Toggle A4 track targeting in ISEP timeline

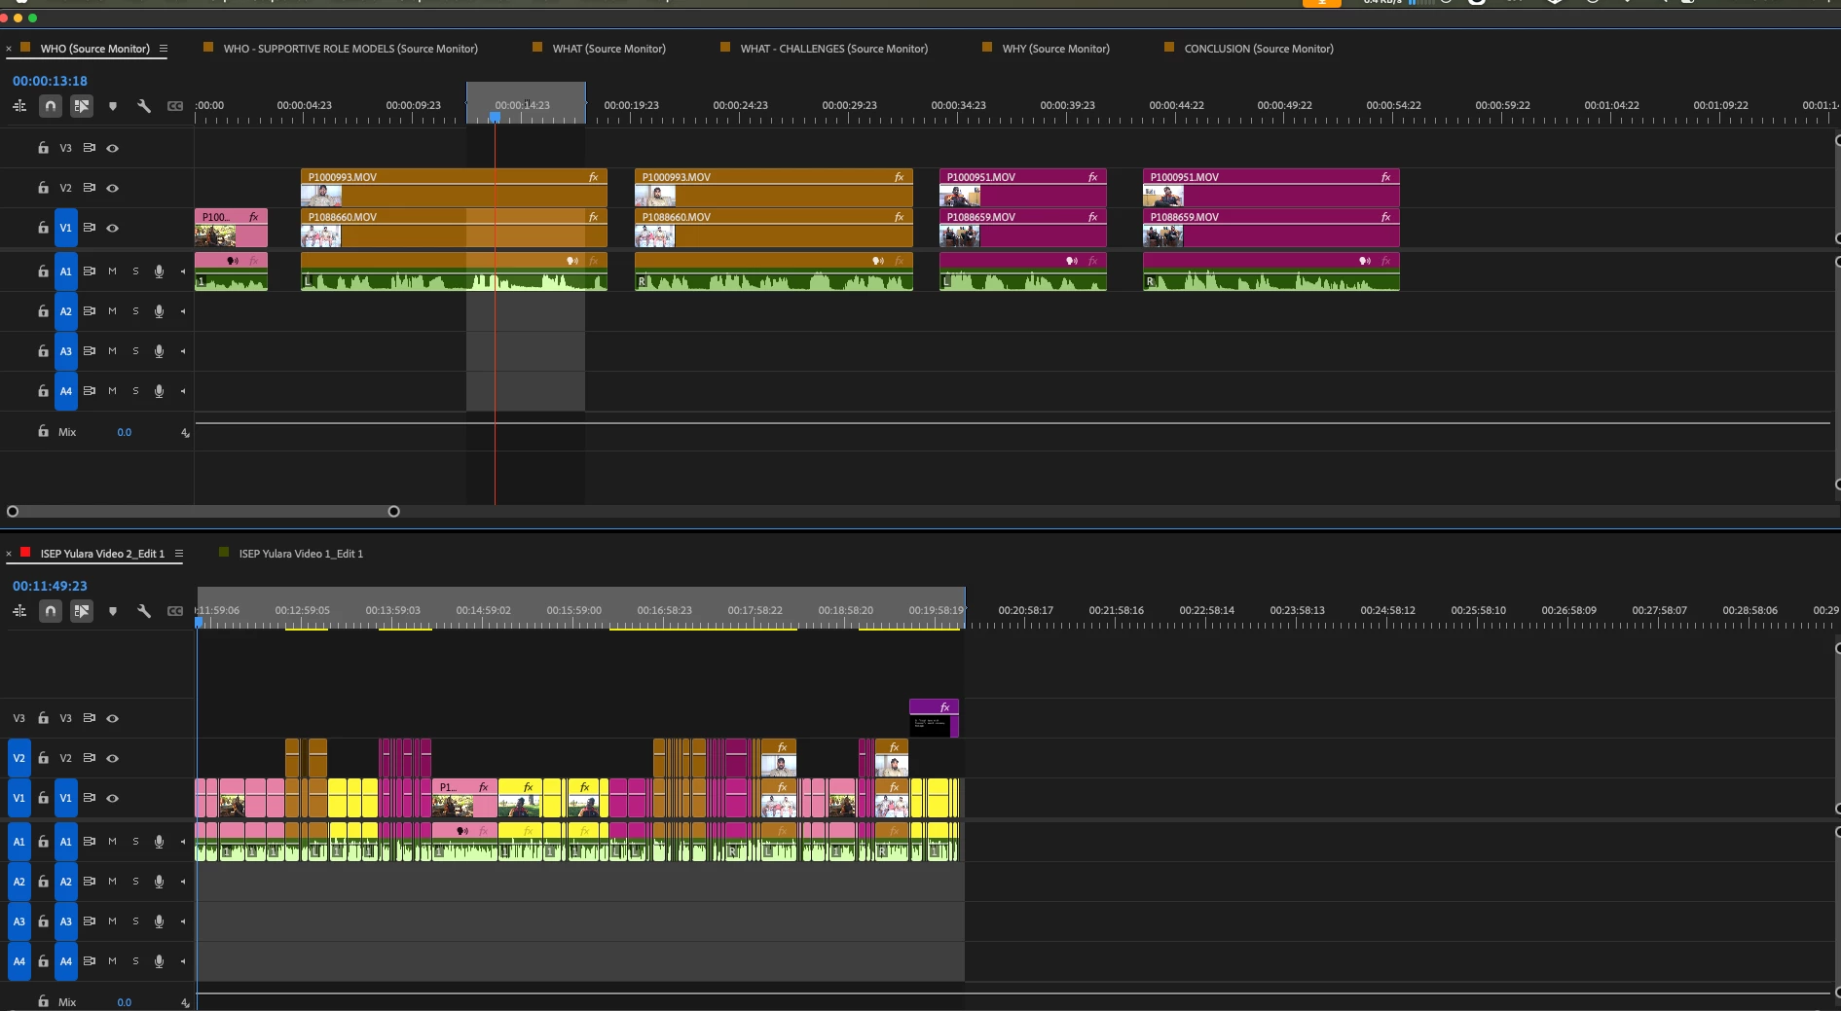coord(65,961)
